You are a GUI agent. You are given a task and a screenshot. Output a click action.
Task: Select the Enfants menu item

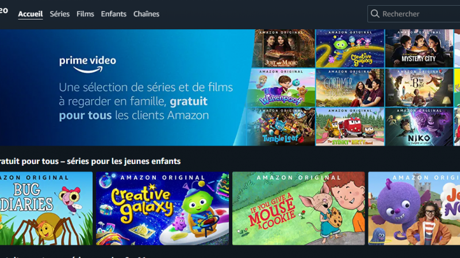pos(113,14)
